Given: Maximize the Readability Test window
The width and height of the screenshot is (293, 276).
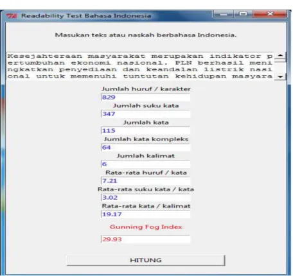Looking at the screenshot, I should (x=243, y=14).
